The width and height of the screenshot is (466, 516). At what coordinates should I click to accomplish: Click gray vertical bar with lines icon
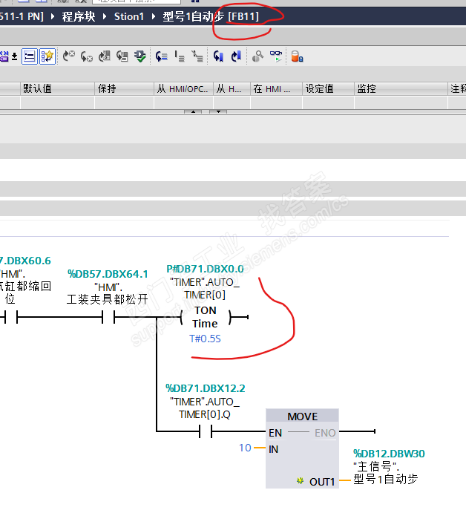(180, 56)
